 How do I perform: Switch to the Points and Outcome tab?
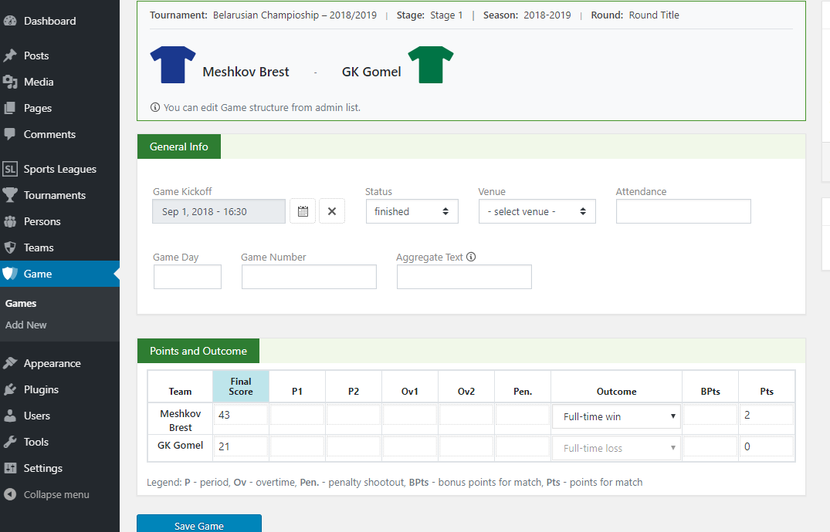pos(198,351)
